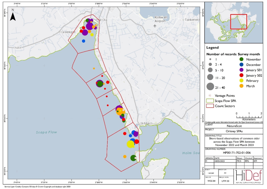Image resolution: width=267 pixels, height=189 pixels.
Task: Click the datum value WGS 84
Action: pyautogui.click(x=212, y=181)
